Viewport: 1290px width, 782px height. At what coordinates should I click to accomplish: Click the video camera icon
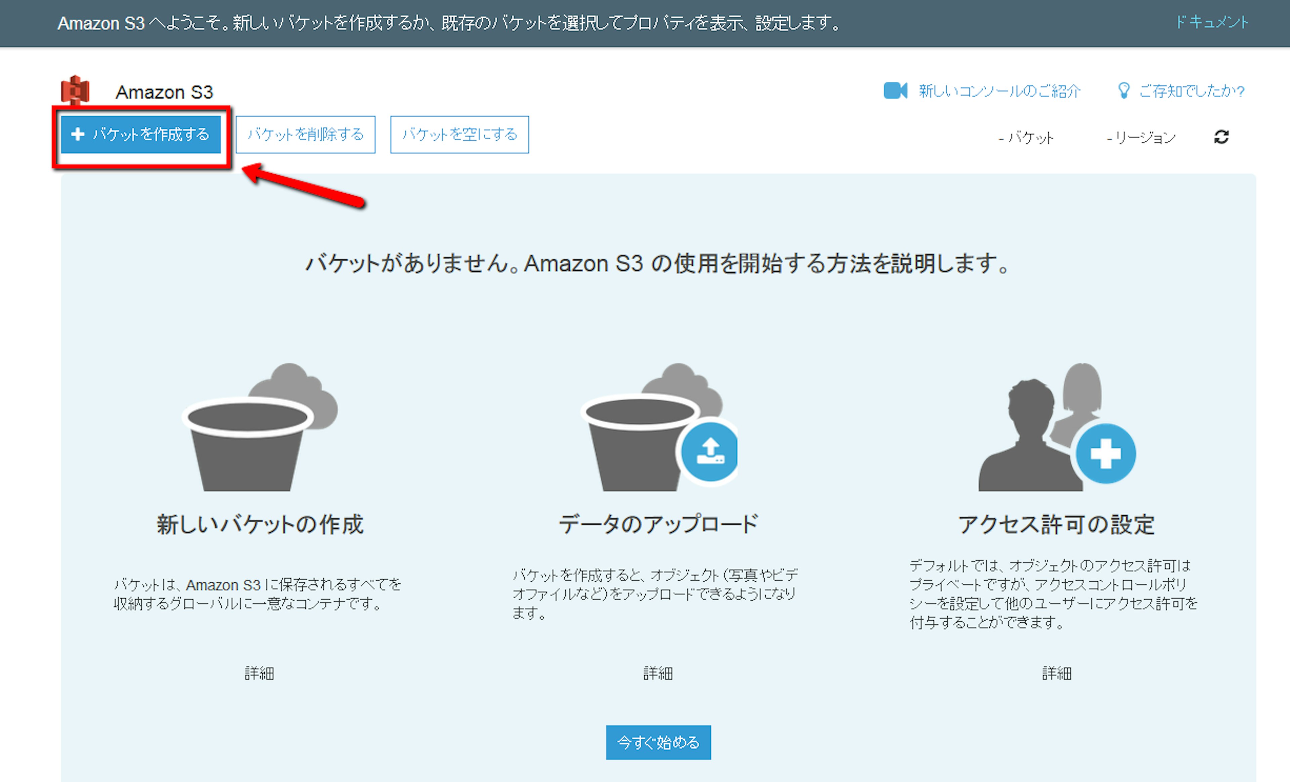pyautogui.click(x=895, y=91)
